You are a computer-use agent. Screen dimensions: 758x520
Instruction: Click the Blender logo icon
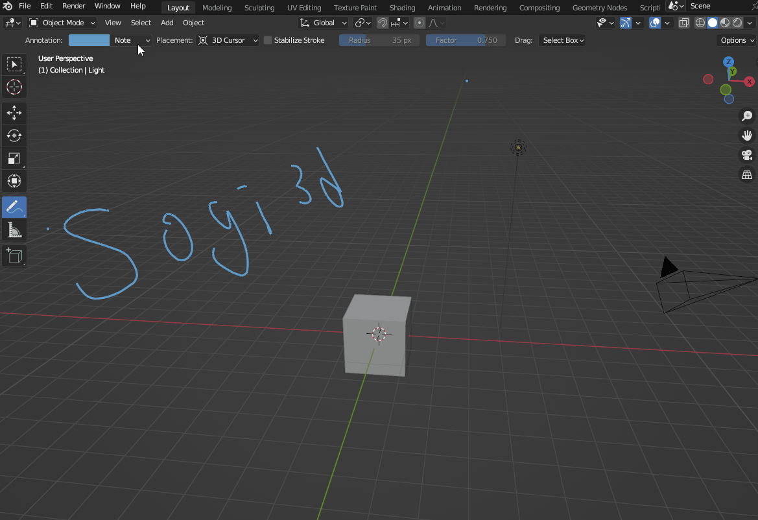pyautogui.click(x=8, y=6)
